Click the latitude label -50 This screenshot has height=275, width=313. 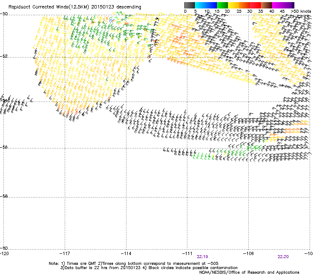click(x=4, y=14)
